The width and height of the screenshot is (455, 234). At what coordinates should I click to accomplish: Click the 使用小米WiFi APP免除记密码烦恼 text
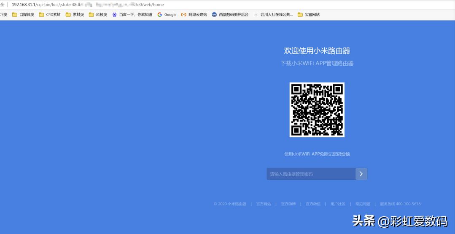[x=317, y=154]
